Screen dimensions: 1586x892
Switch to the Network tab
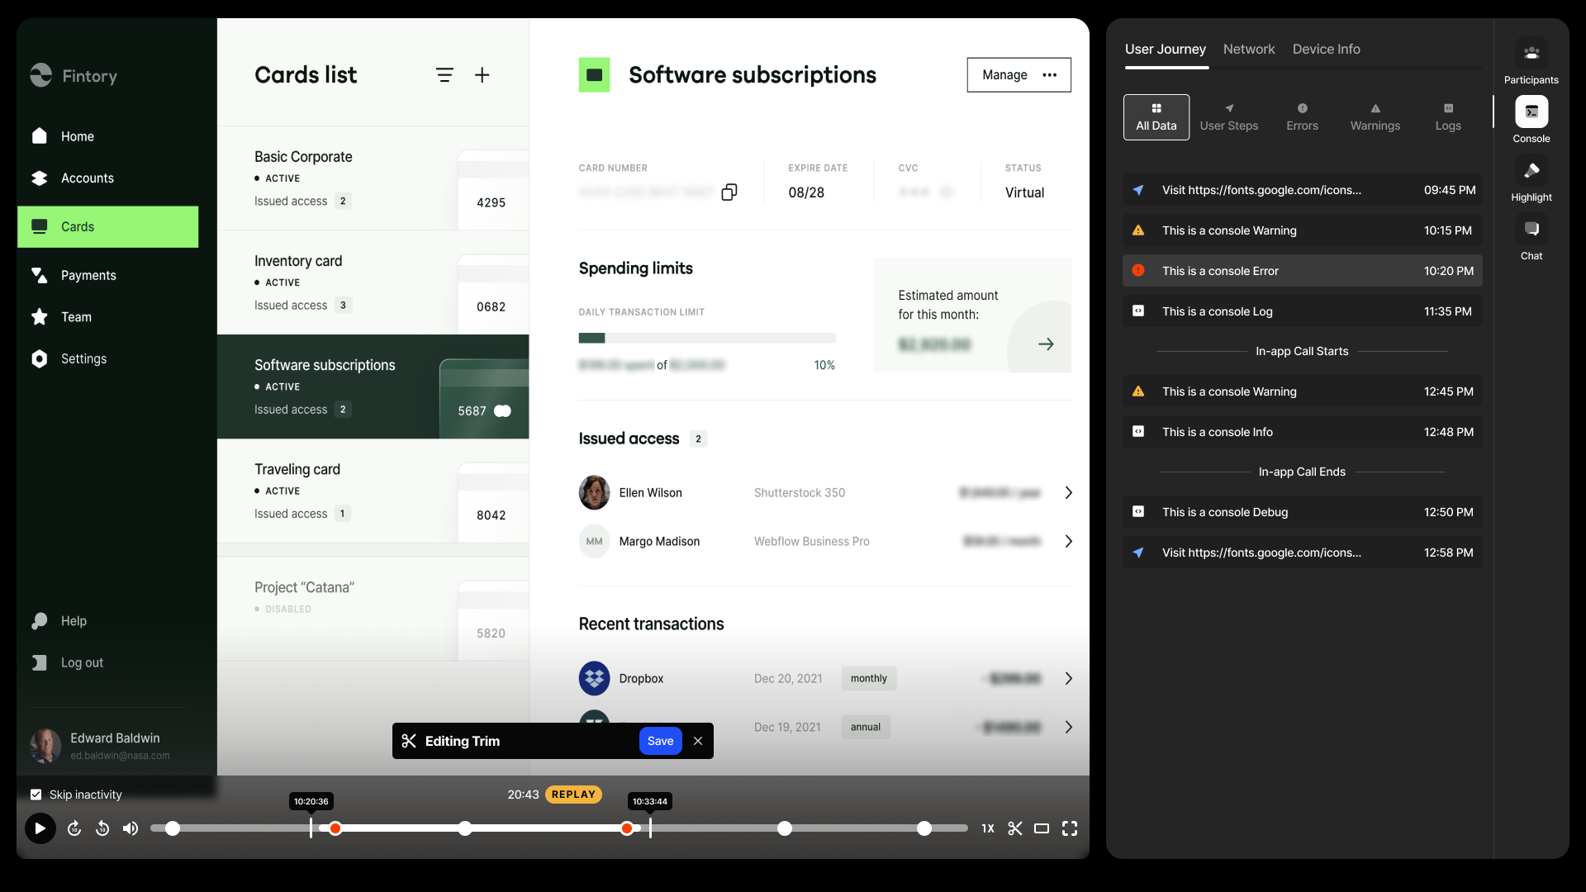coord(1248,50)
